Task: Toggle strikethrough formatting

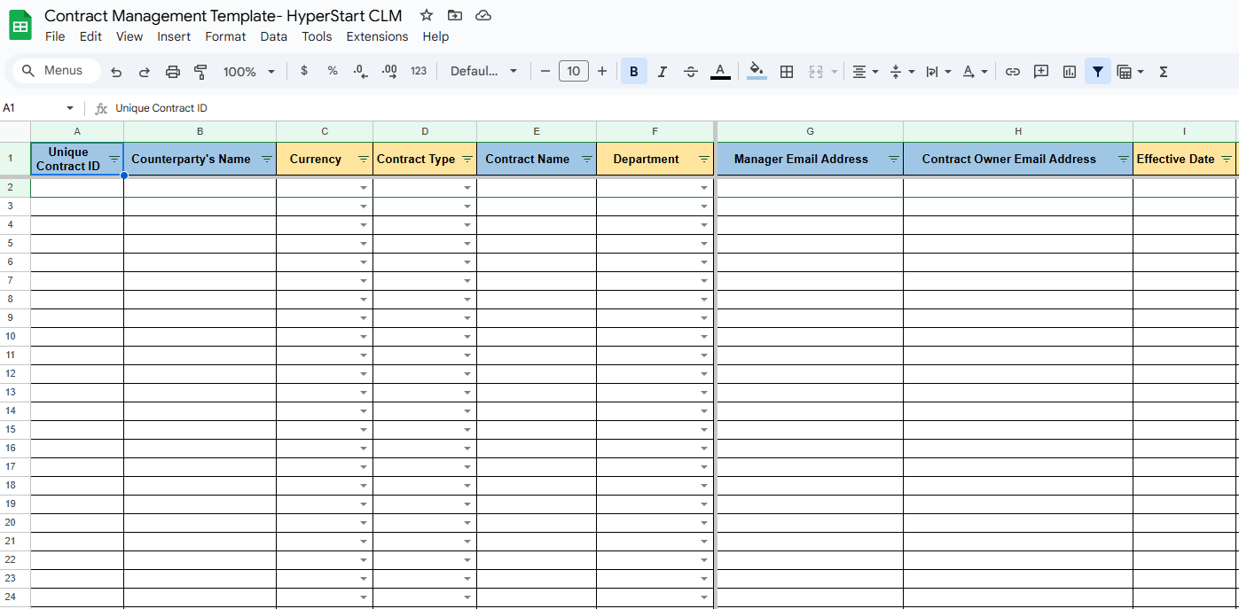Action: pos(691,72)
